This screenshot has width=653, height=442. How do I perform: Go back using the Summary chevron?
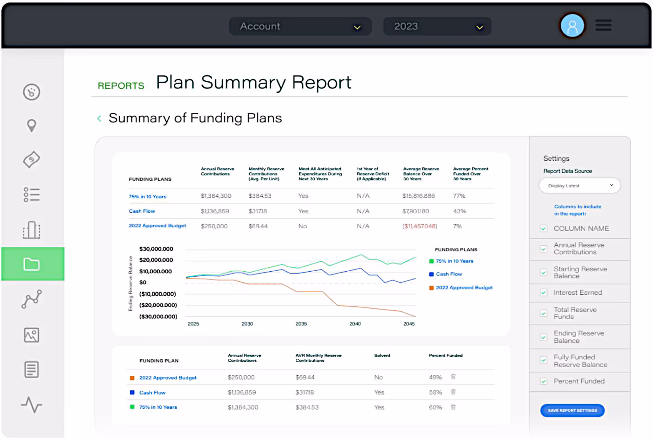coord(99,119)
